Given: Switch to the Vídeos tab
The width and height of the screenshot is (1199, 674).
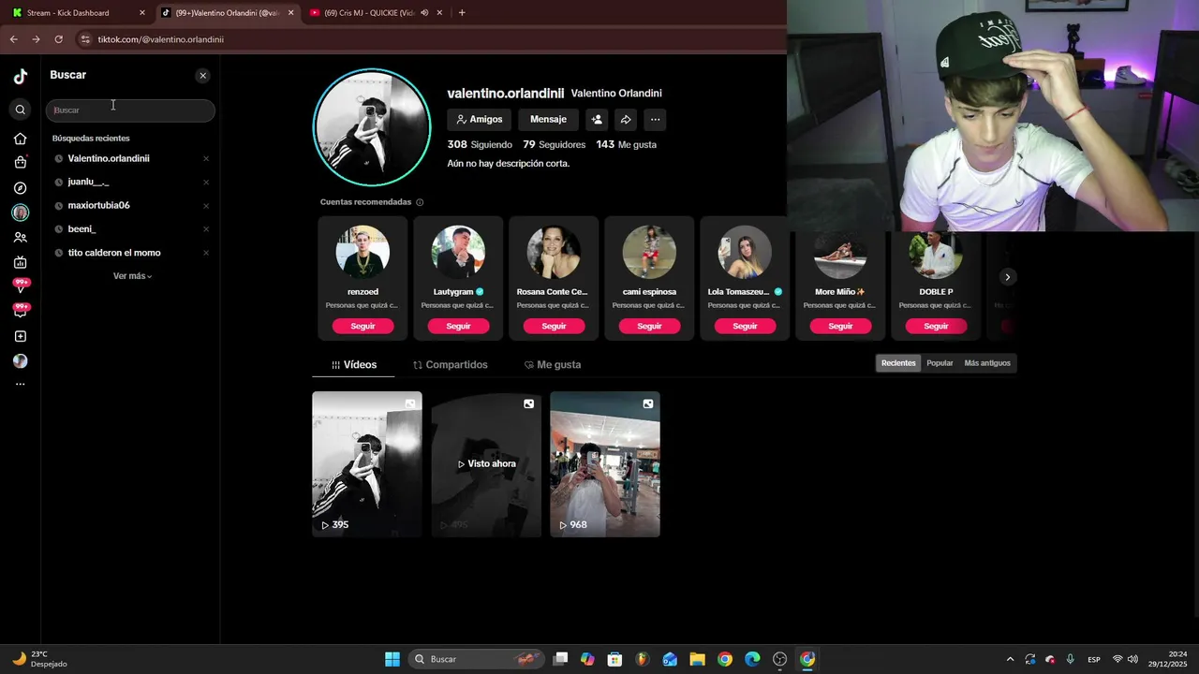Looking at the screenshot, I should pyautogui.click(x=354, y=365).
